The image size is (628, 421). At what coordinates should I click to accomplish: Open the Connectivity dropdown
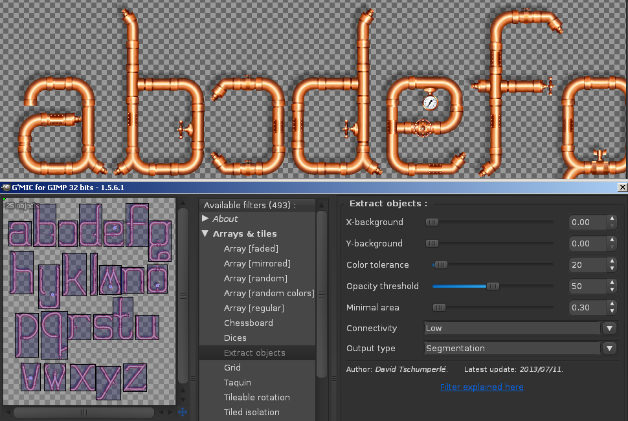(521, 328)
